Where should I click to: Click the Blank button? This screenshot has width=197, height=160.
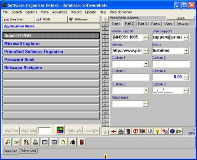pyautogui.click(x=181, y=18)
